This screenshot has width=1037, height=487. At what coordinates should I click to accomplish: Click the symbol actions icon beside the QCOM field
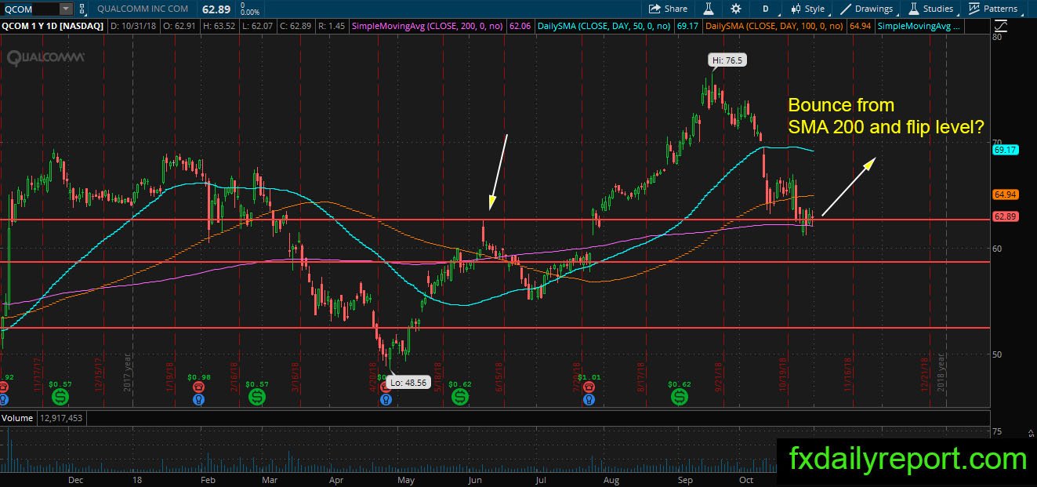click(x=82, y=9)
